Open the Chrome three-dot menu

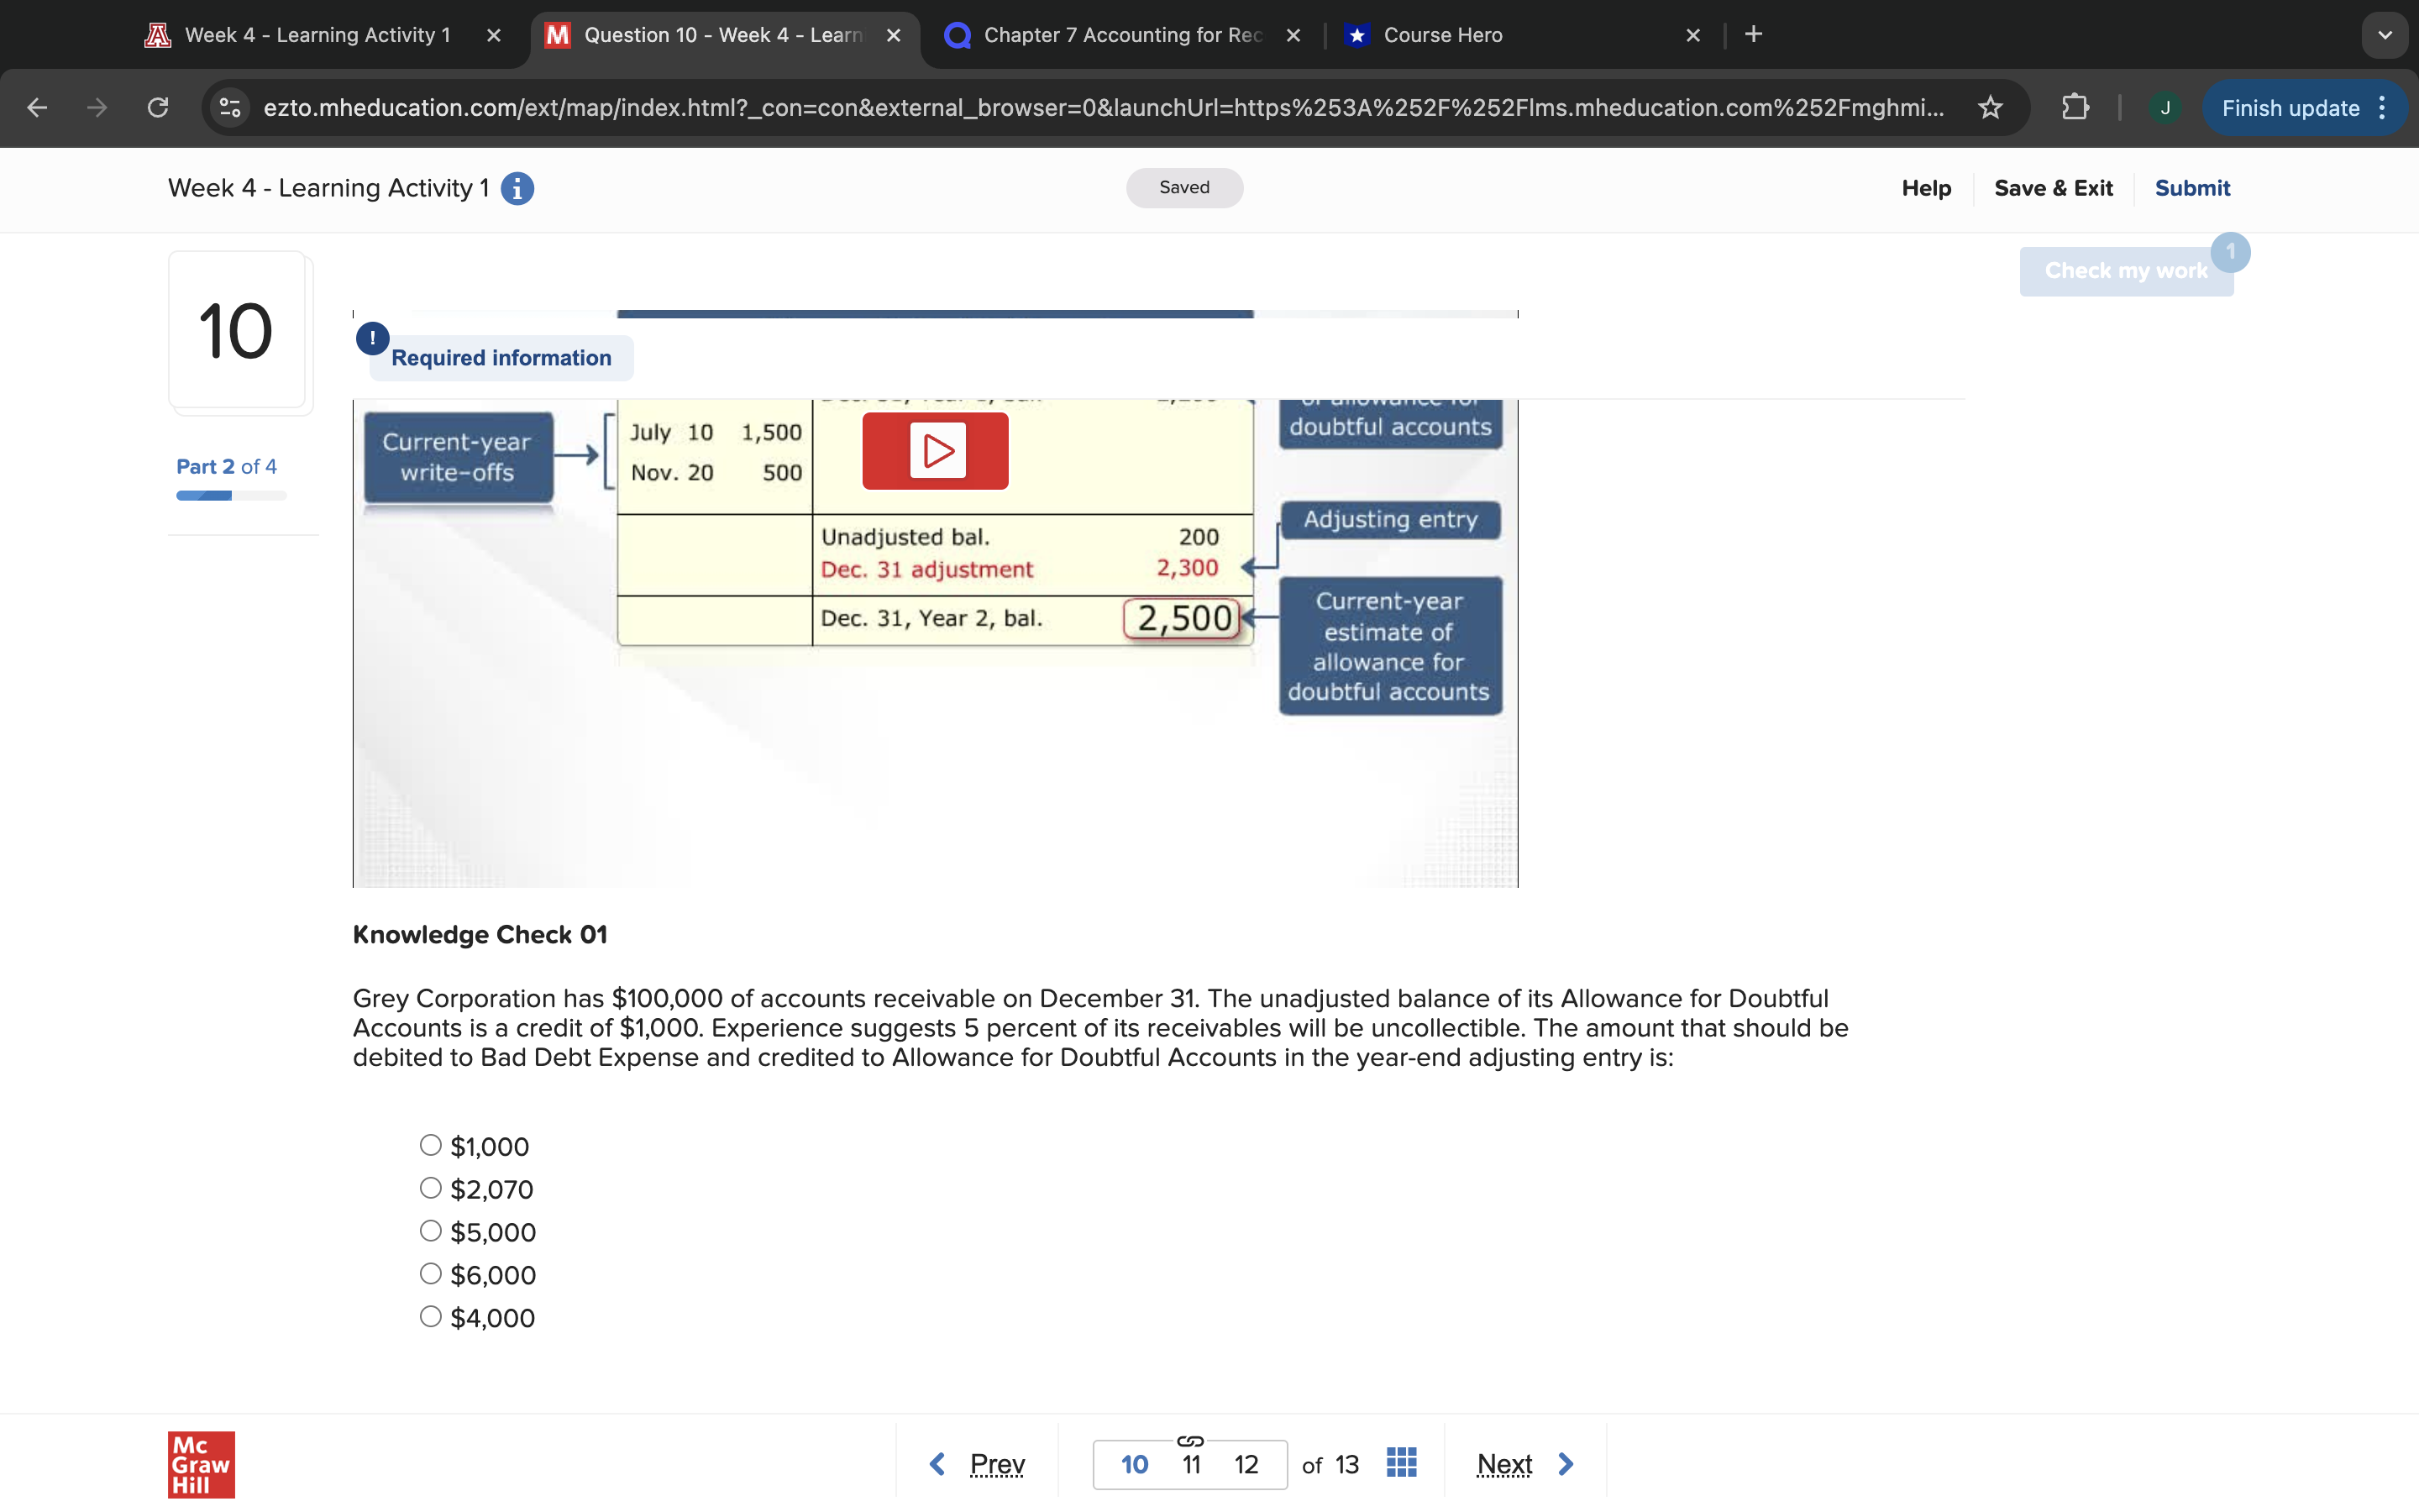pos(2383,107)
